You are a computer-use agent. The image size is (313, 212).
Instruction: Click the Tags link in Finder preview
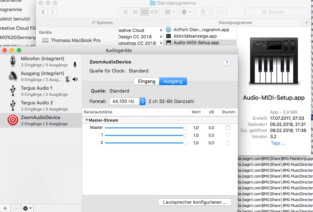278,143
